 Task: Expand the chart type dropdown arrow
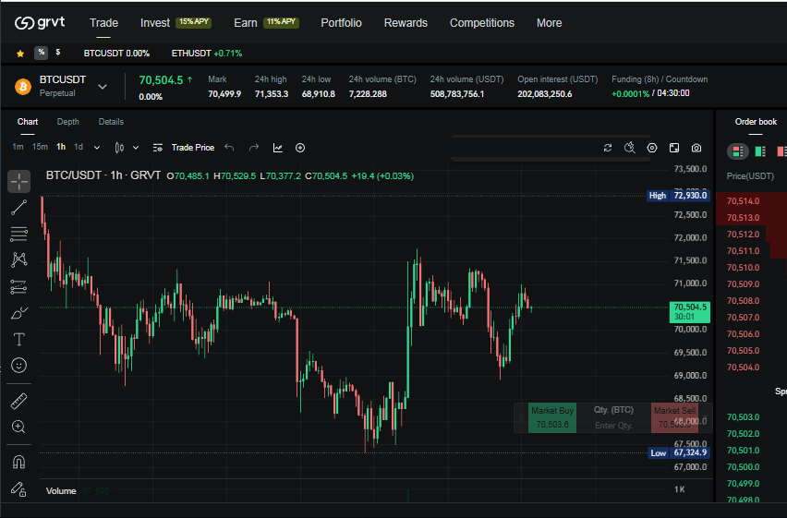[136, 148]
